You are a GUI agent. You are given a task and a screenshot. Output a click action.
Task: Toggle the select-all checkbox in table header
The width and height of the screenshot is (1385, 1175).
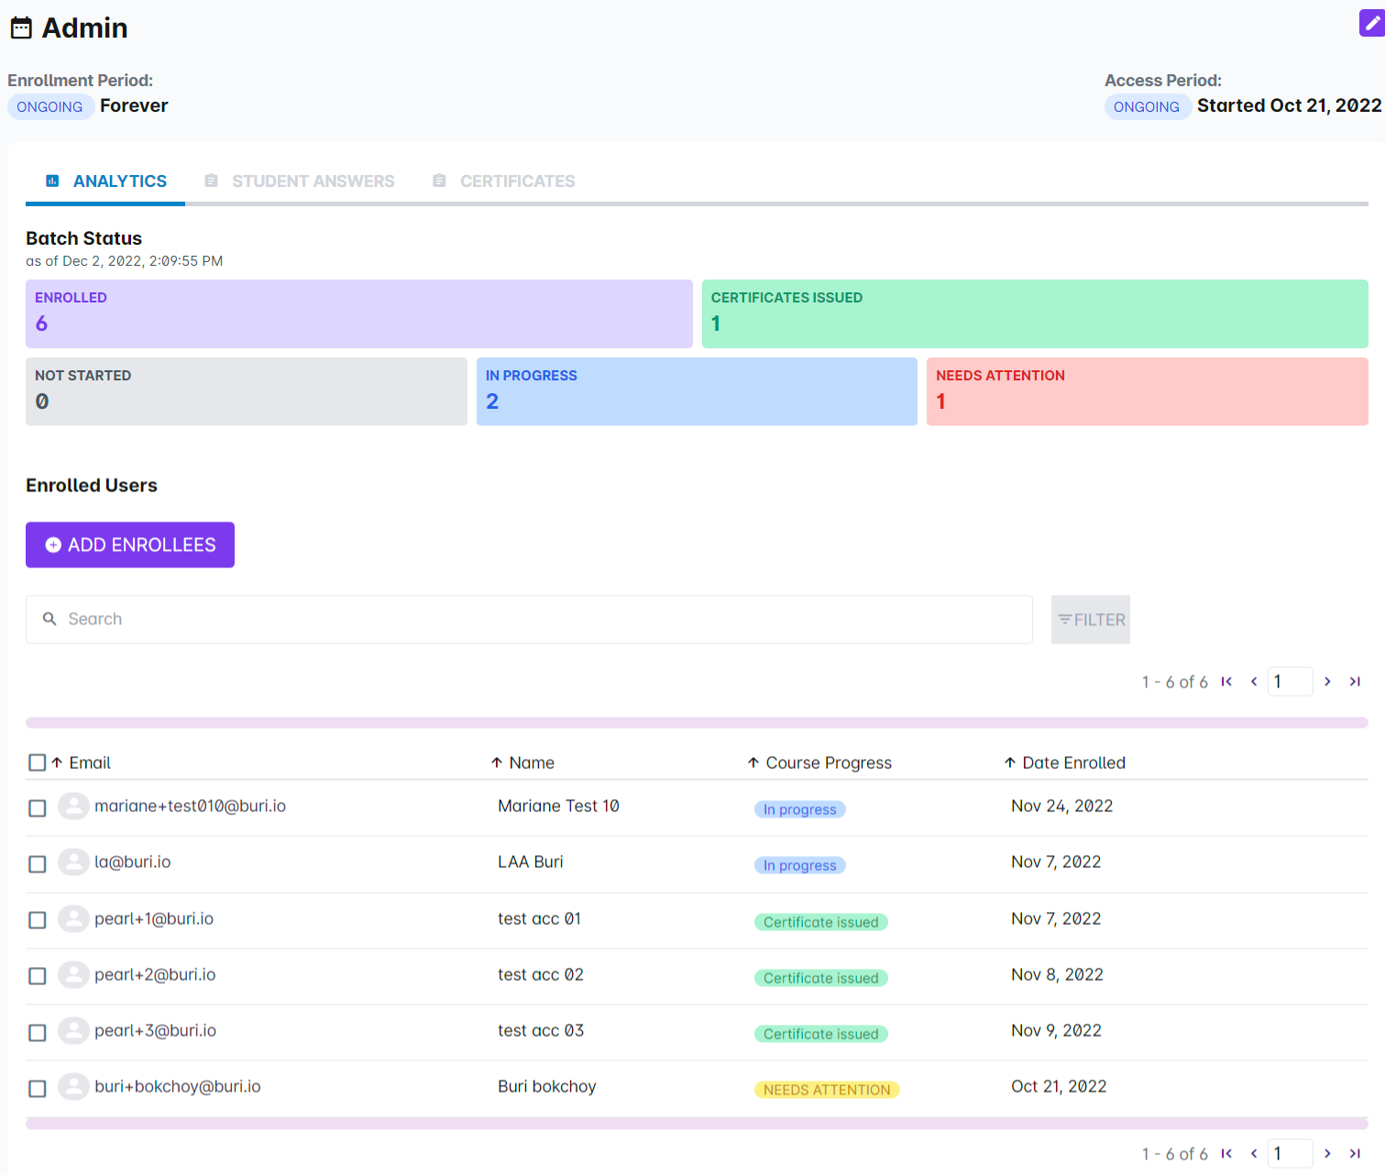[37, 763]
